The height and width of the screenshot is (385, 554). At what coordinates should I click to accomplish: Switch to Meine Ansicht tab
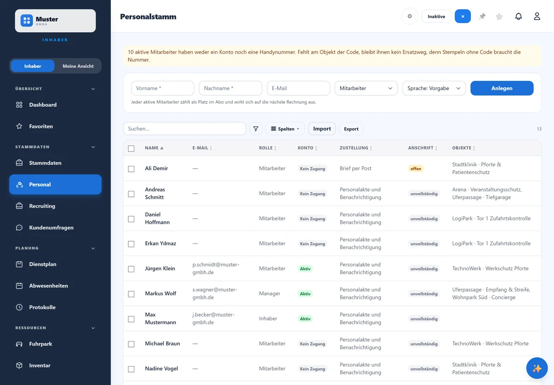(x=78, y=66)
